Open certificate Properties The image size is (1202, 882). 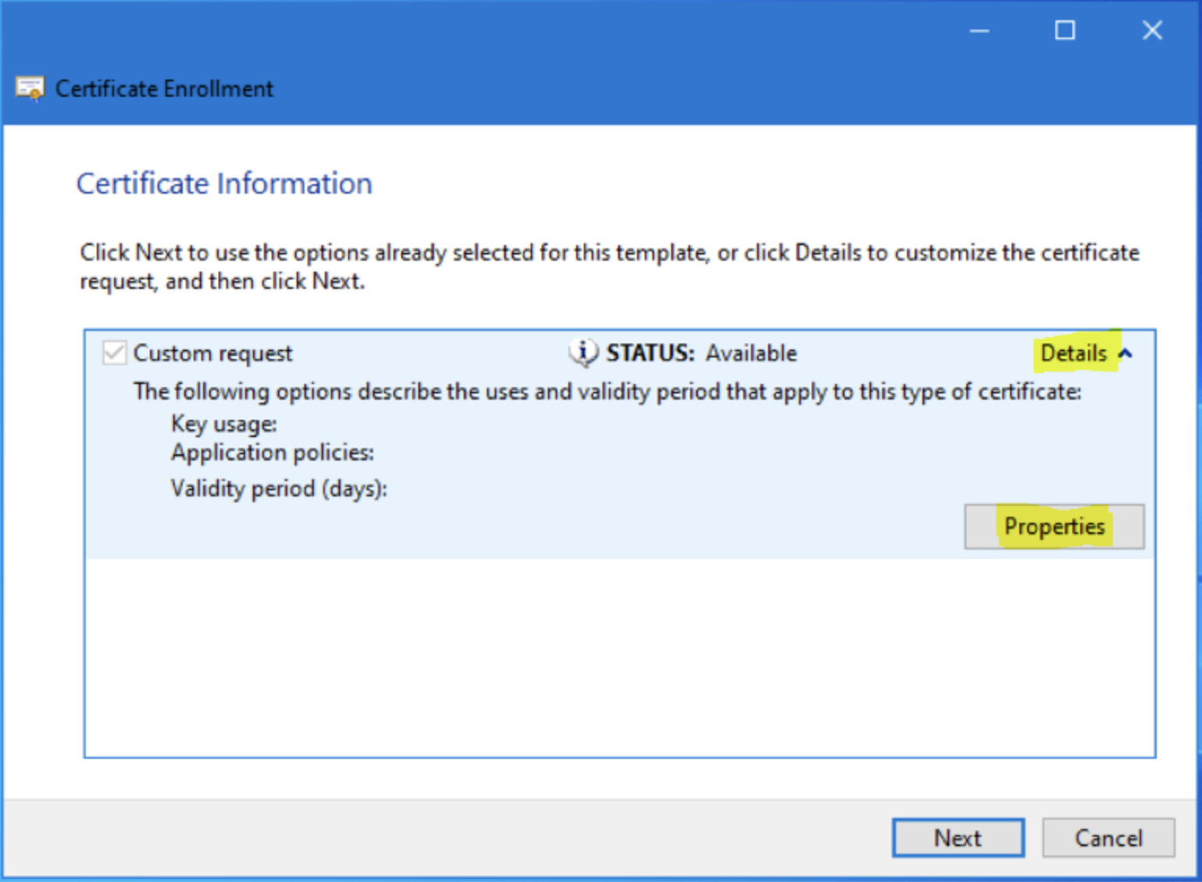point(1054,527)
